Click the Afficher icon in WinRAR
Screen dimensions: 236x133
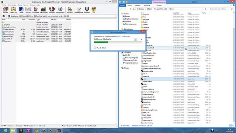click(28, 10)
